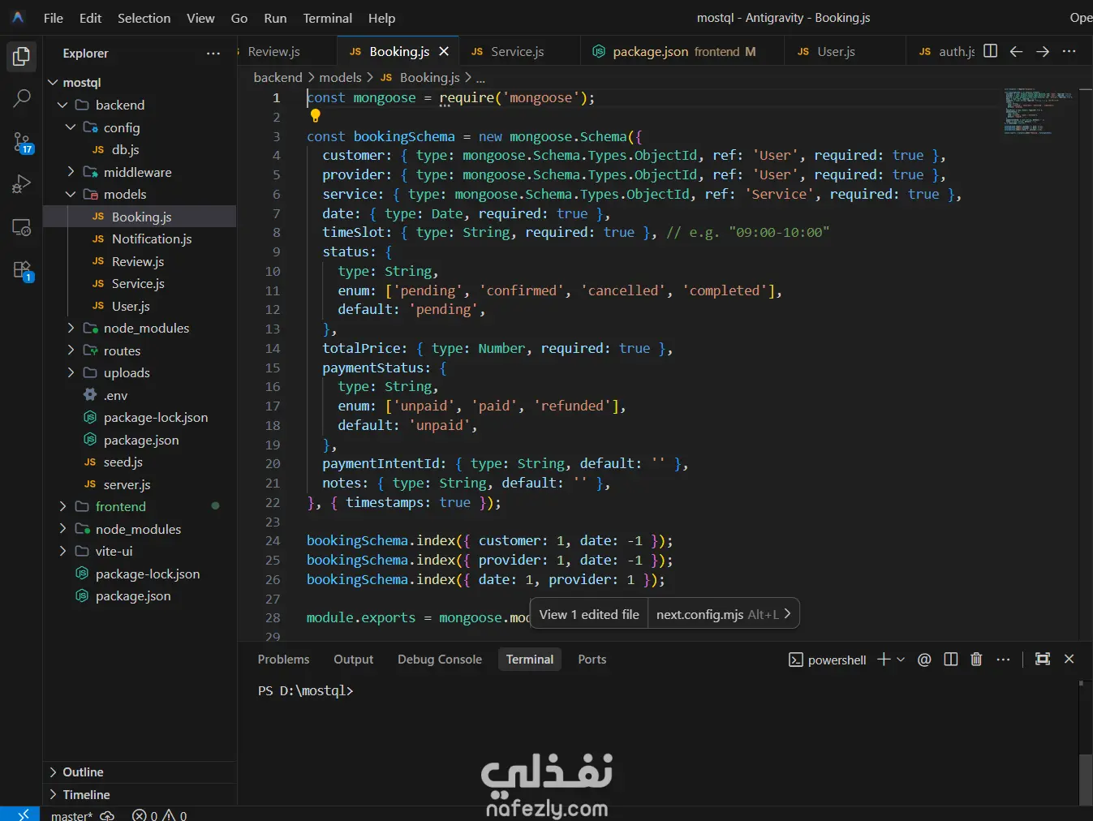Open the Terminal menu

pos(328,18)
